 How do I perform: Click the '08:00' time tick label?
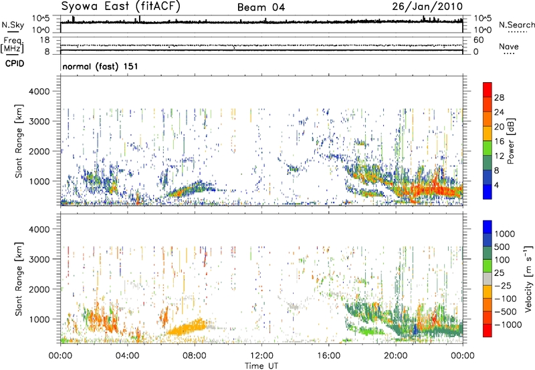point(195,356)
